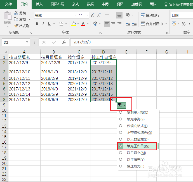Open the font size dropdown

click(x=87, y=15)
